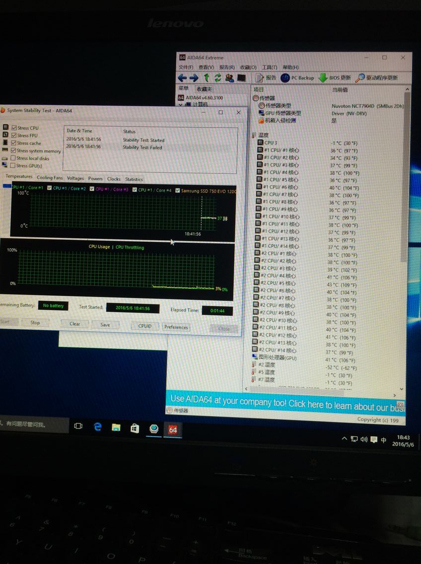Switch to the Cooling Fans tab
421x564 pixels.
50,177
